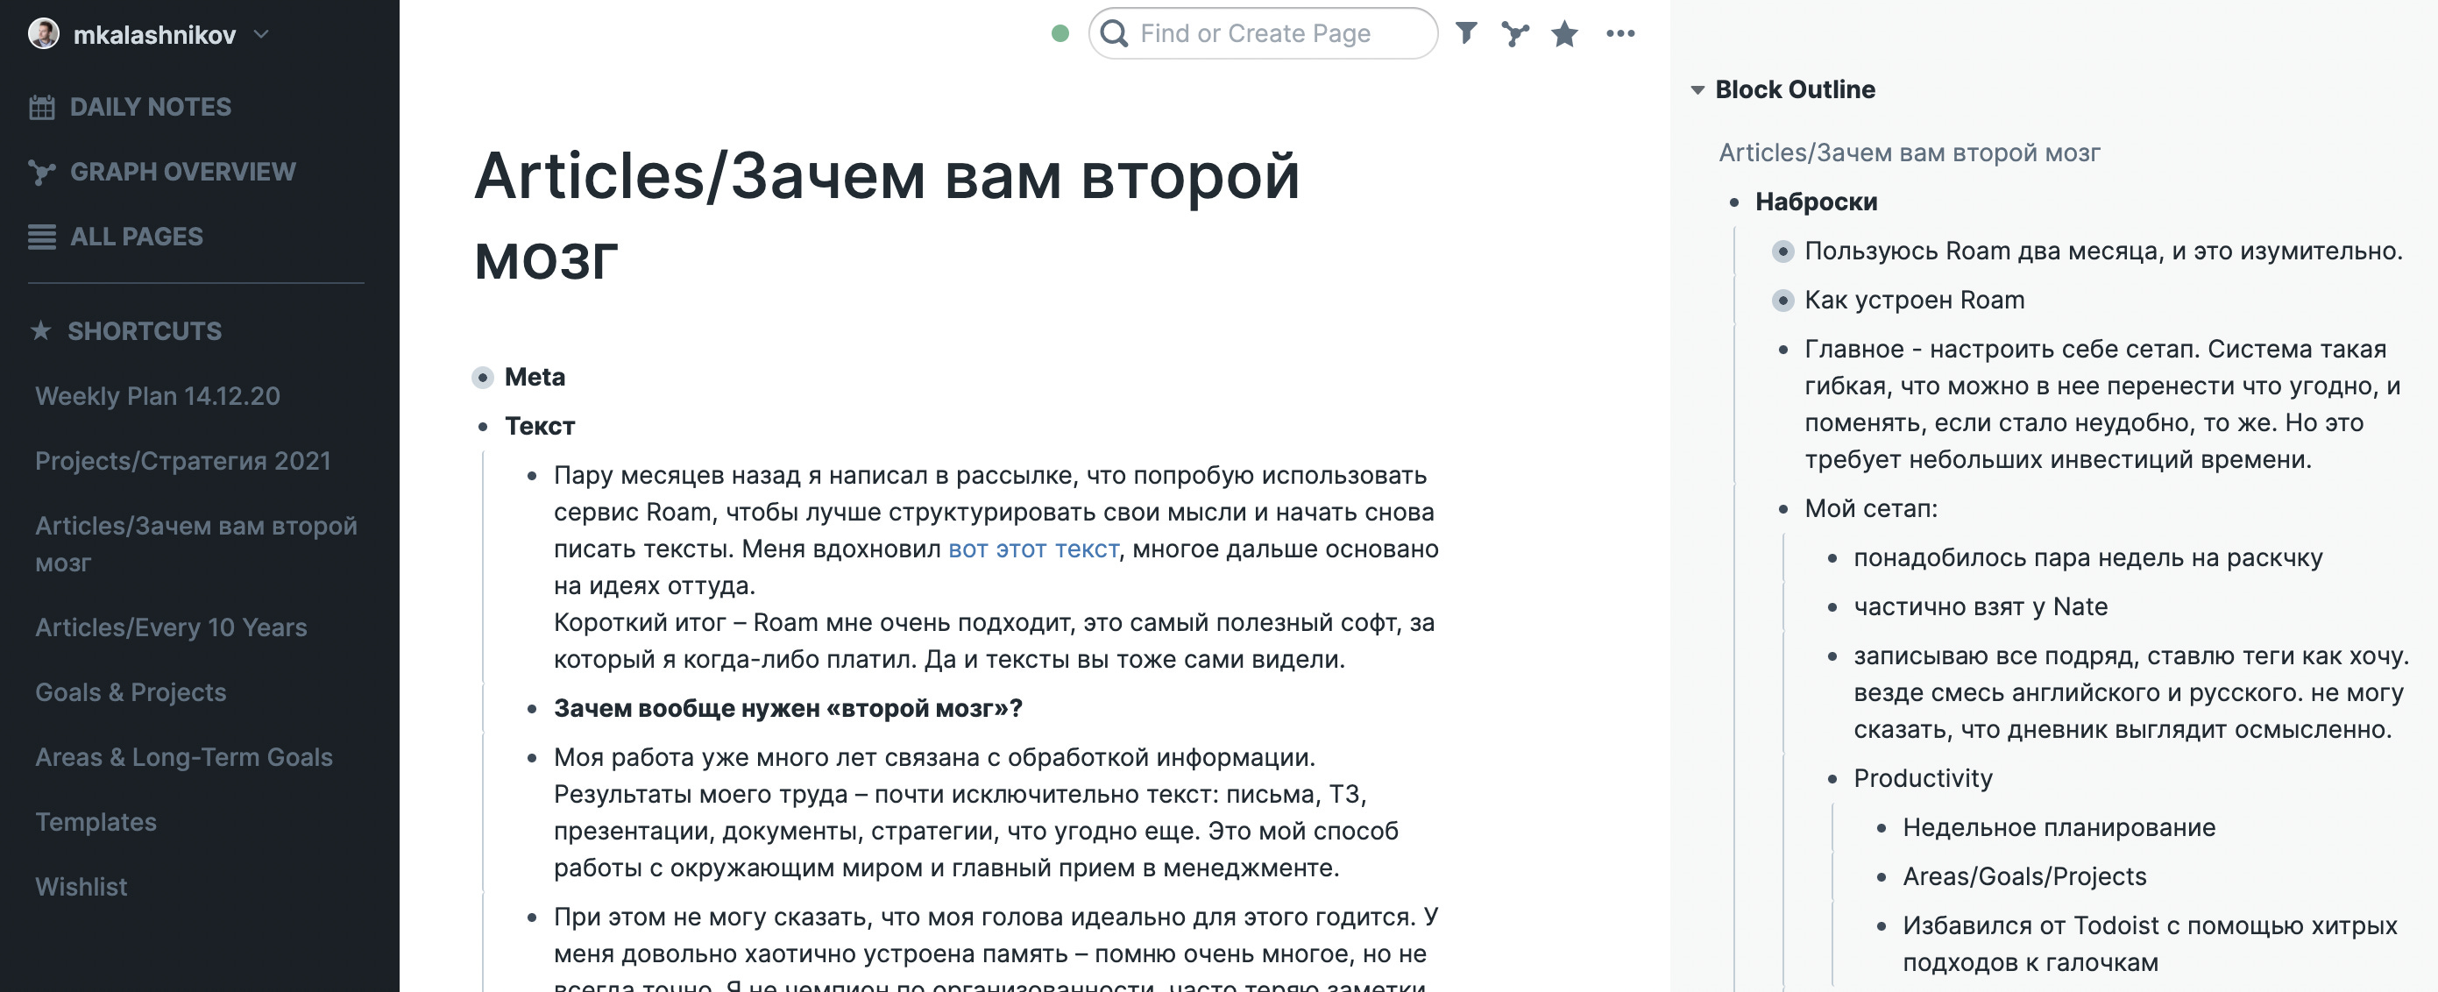
Task: Open Goals & Projects shortcut
Action: (131, 692)
